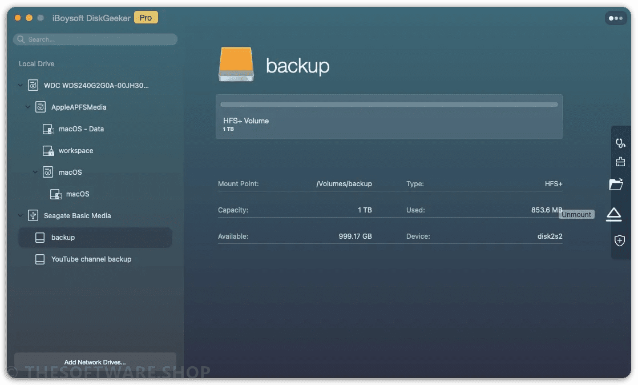Click the shield plus protection icon

[619, 240]
